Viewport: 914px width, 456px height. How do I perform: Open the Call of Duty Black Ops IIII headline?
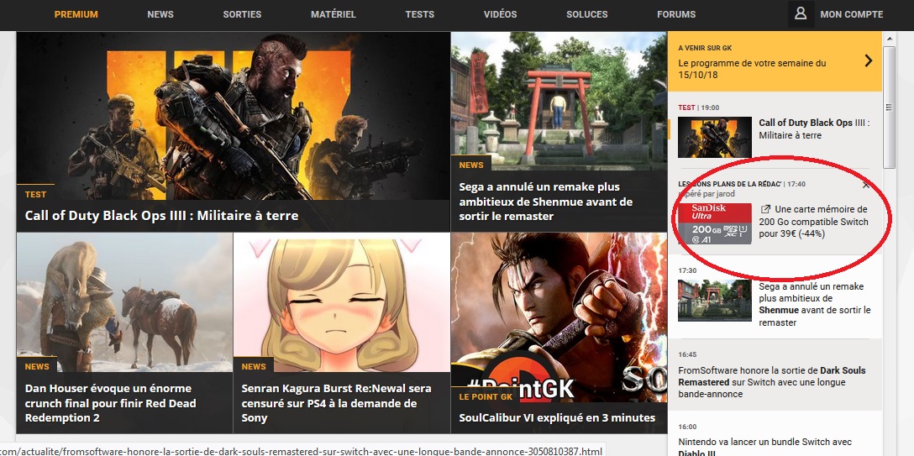(161, 216)
